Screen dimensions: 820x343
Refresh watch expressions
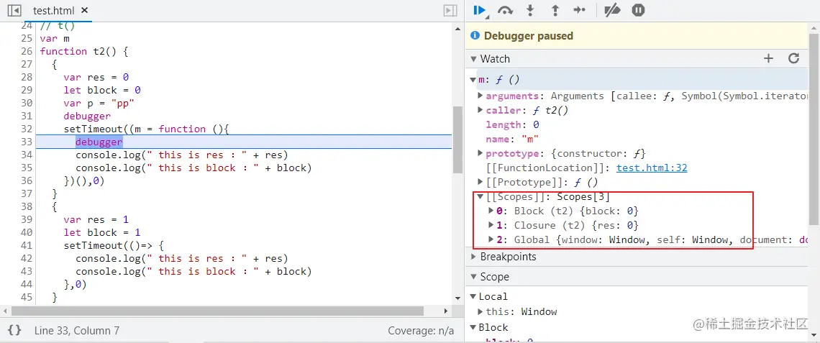tap(794, 58)
